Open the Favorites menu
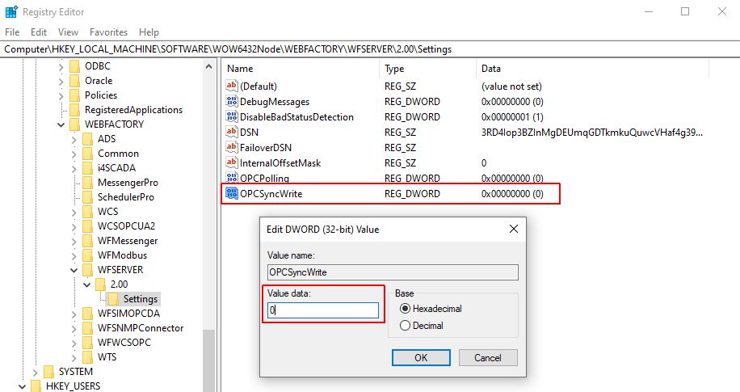The width and height of the screenshot is (740, 392). [x=108, y=32]
